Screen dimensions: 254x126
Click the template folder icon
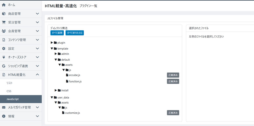click(x=55, y=48)
